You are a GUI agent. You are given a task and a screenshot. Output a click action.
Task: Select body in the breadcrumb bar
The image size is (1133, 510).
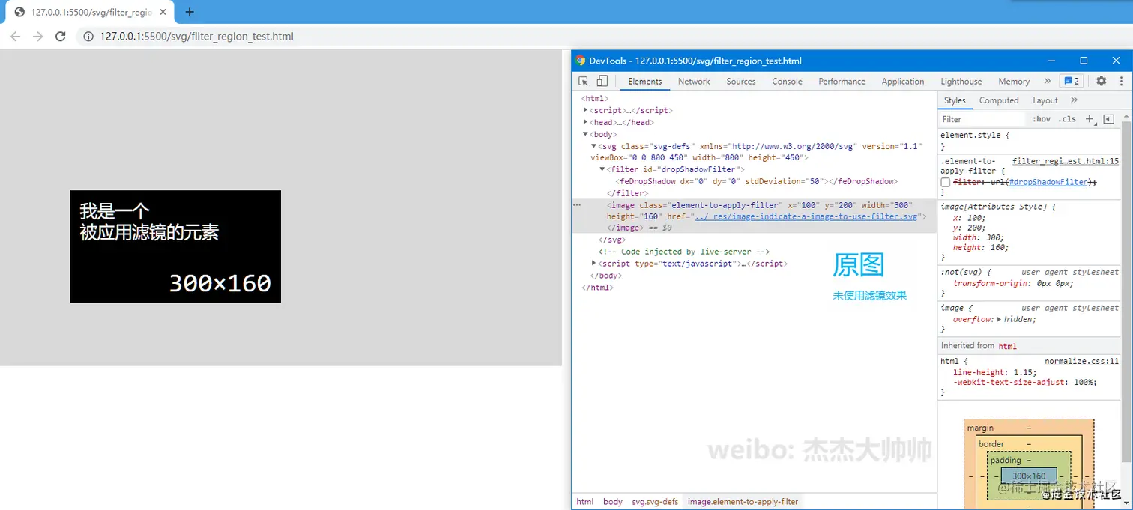pos(612,502)
